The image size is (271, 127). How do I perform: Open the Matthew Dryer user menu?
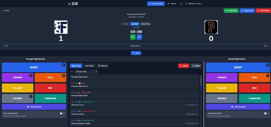click(x=195, y=4)
